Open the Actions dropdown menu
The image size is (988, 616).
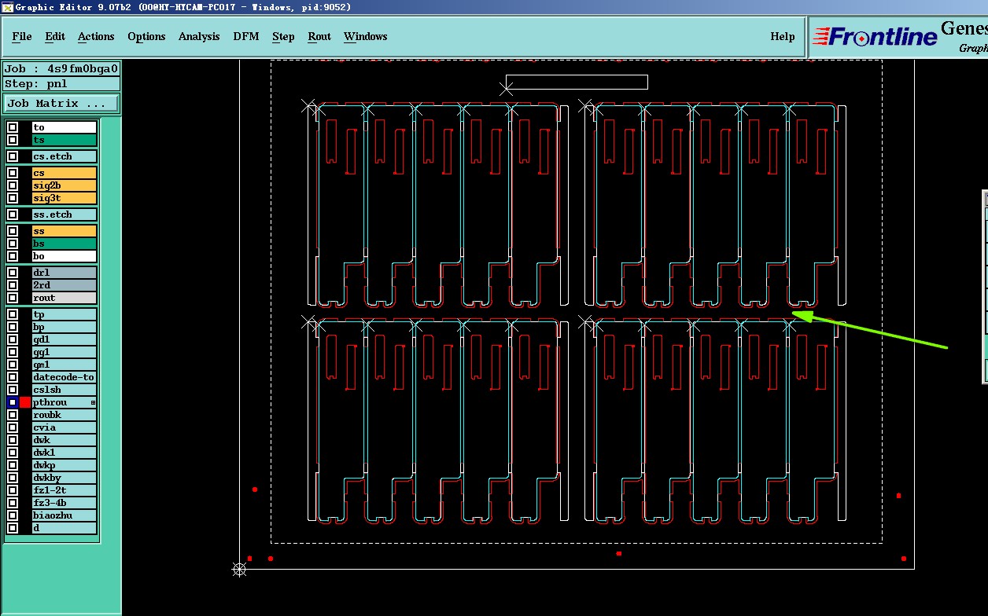(96, 36)
